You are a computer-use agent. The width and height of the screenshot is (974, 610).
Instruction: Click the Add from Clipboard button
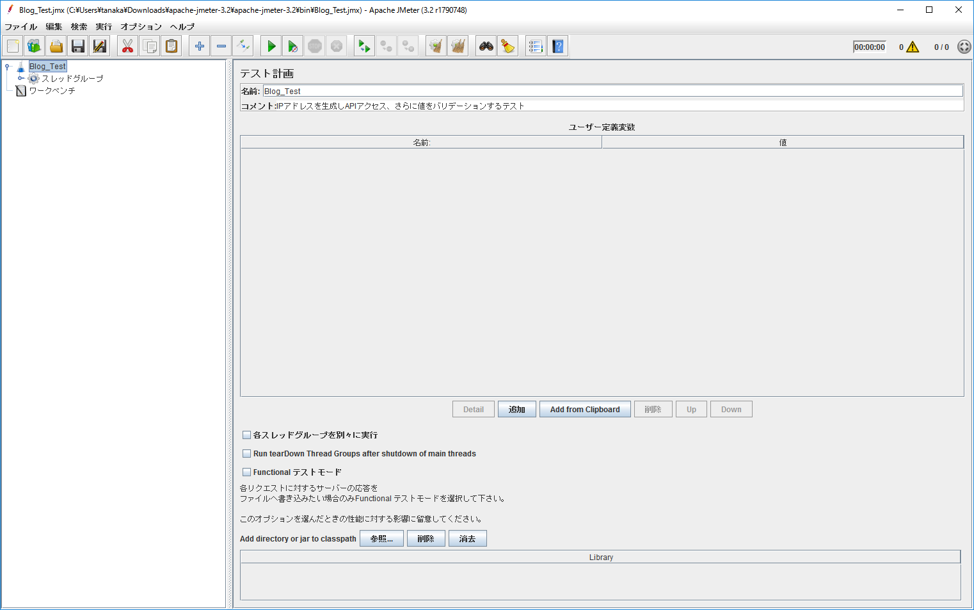(585, 410)
